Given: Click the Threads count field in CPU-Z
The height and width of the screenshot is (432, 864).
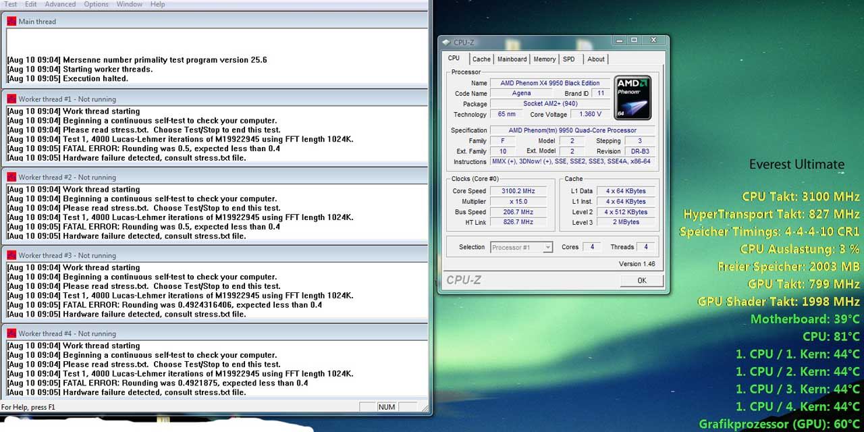Looking at the screenshot, I should pyautogui.click(x=646, y=247).
